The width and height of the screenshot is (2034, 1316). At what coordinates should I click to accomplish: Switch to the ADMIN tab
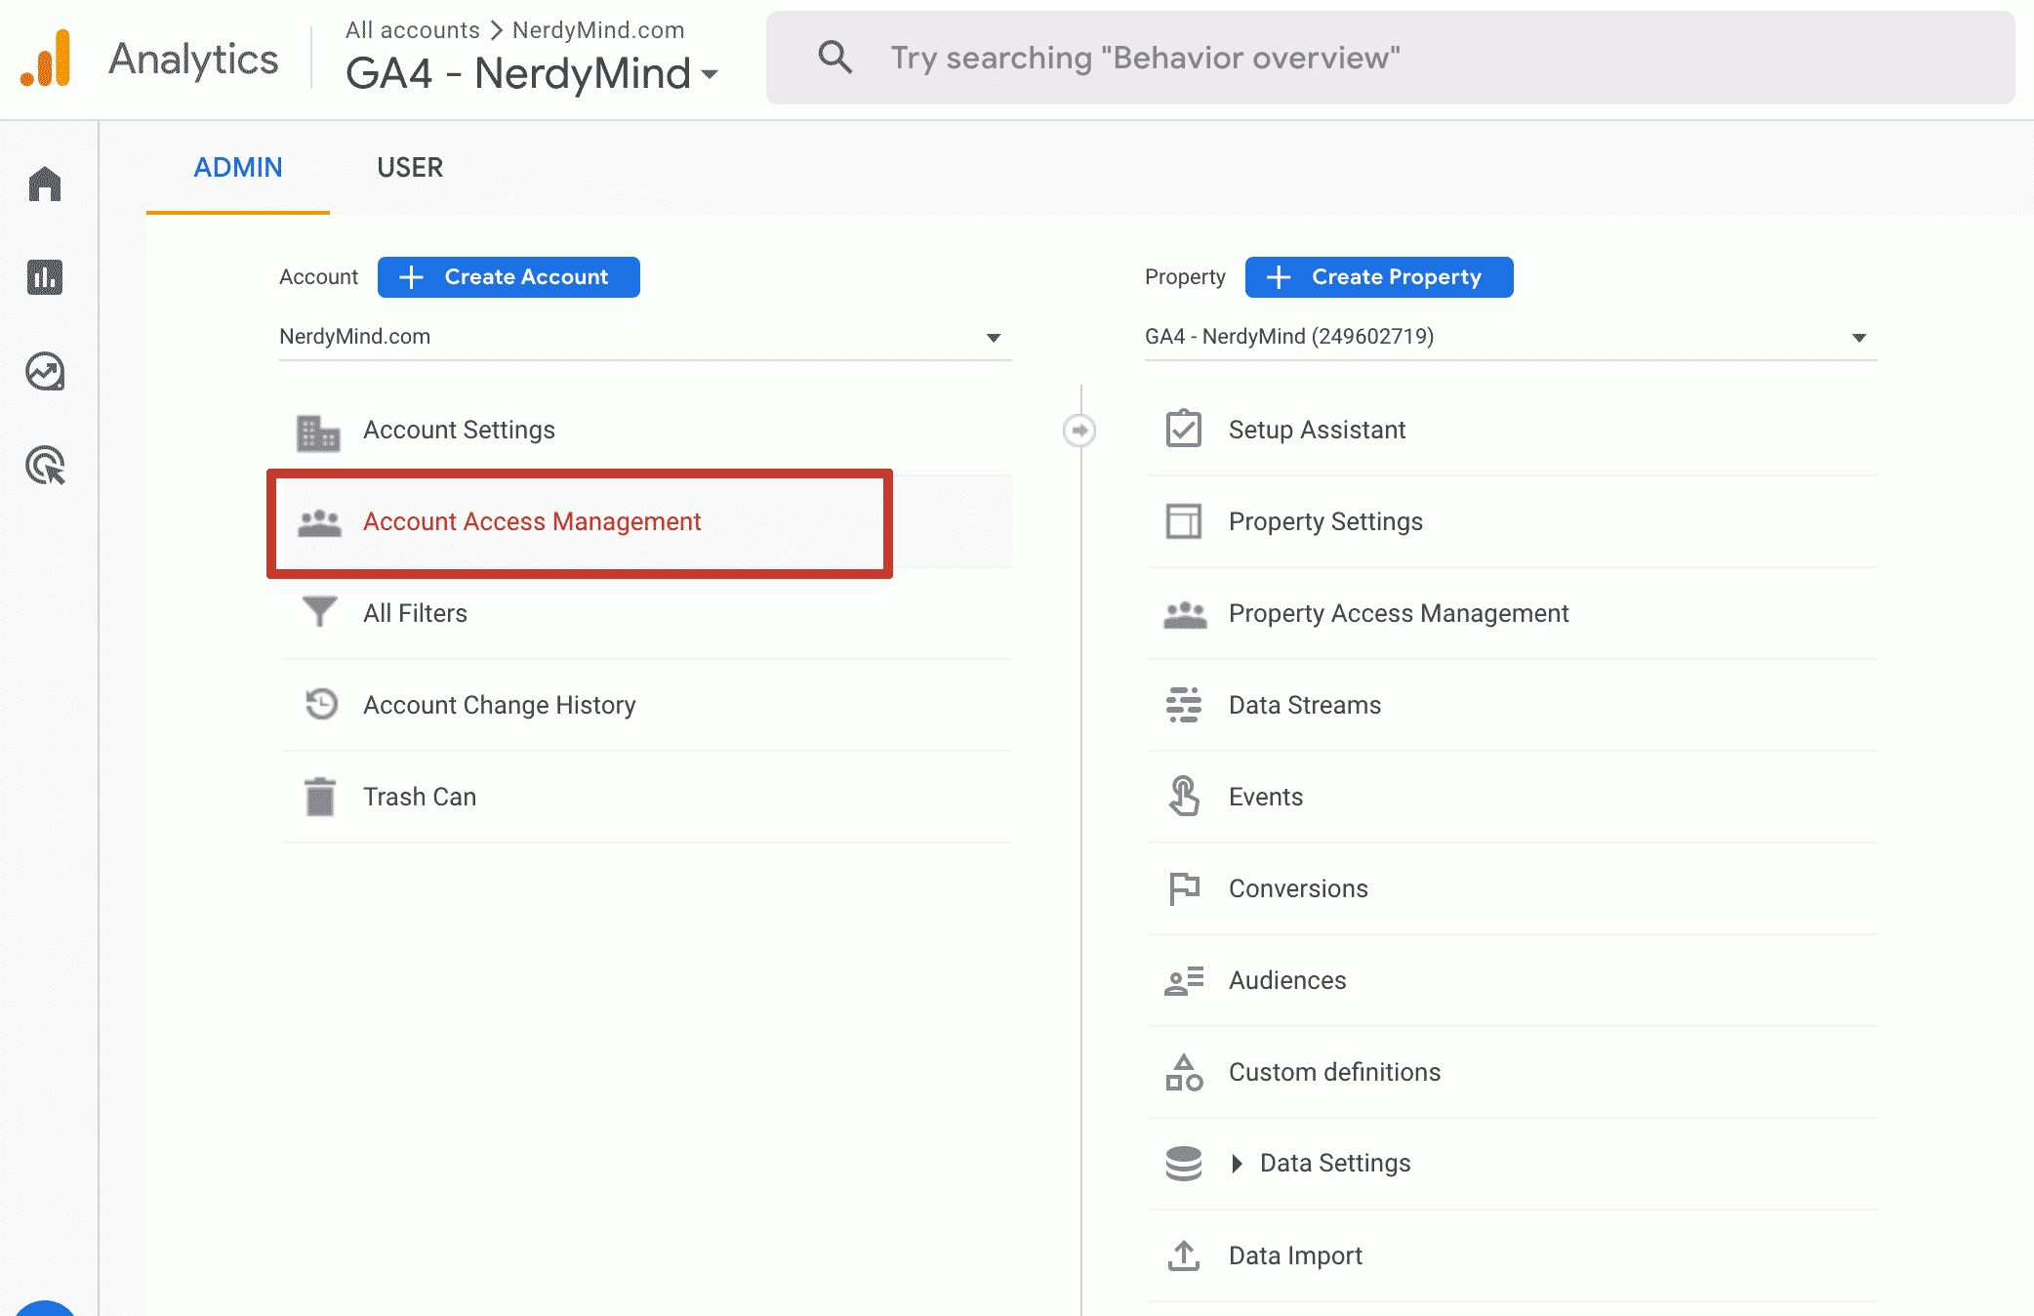(238, 168)
